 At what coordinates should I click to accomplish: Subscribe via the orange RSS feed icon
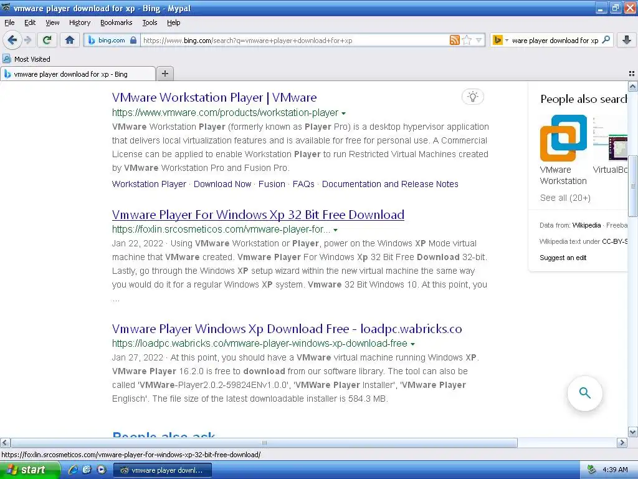coord(454,40)
